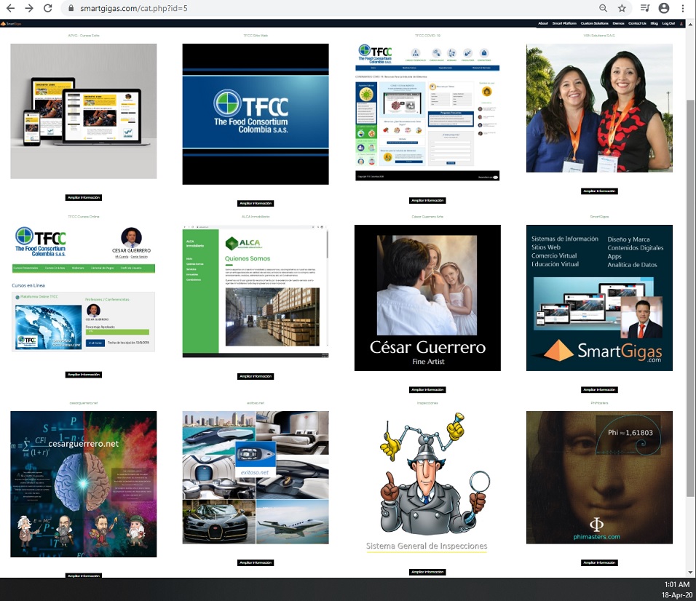Image resolution: width=696 pixels, height=601 pixels.
Task: Click Ampliar Información under TFCC COVID-19 card
Action: [427, 201]
